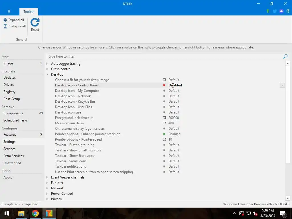Screen dimensions: 292x219
Task: Click NTLite taskbar icon
Action: click(x=49, y=213)
